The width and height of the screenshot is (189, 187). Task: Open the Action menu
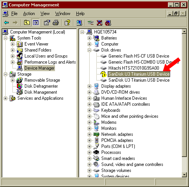pos(29,14)
